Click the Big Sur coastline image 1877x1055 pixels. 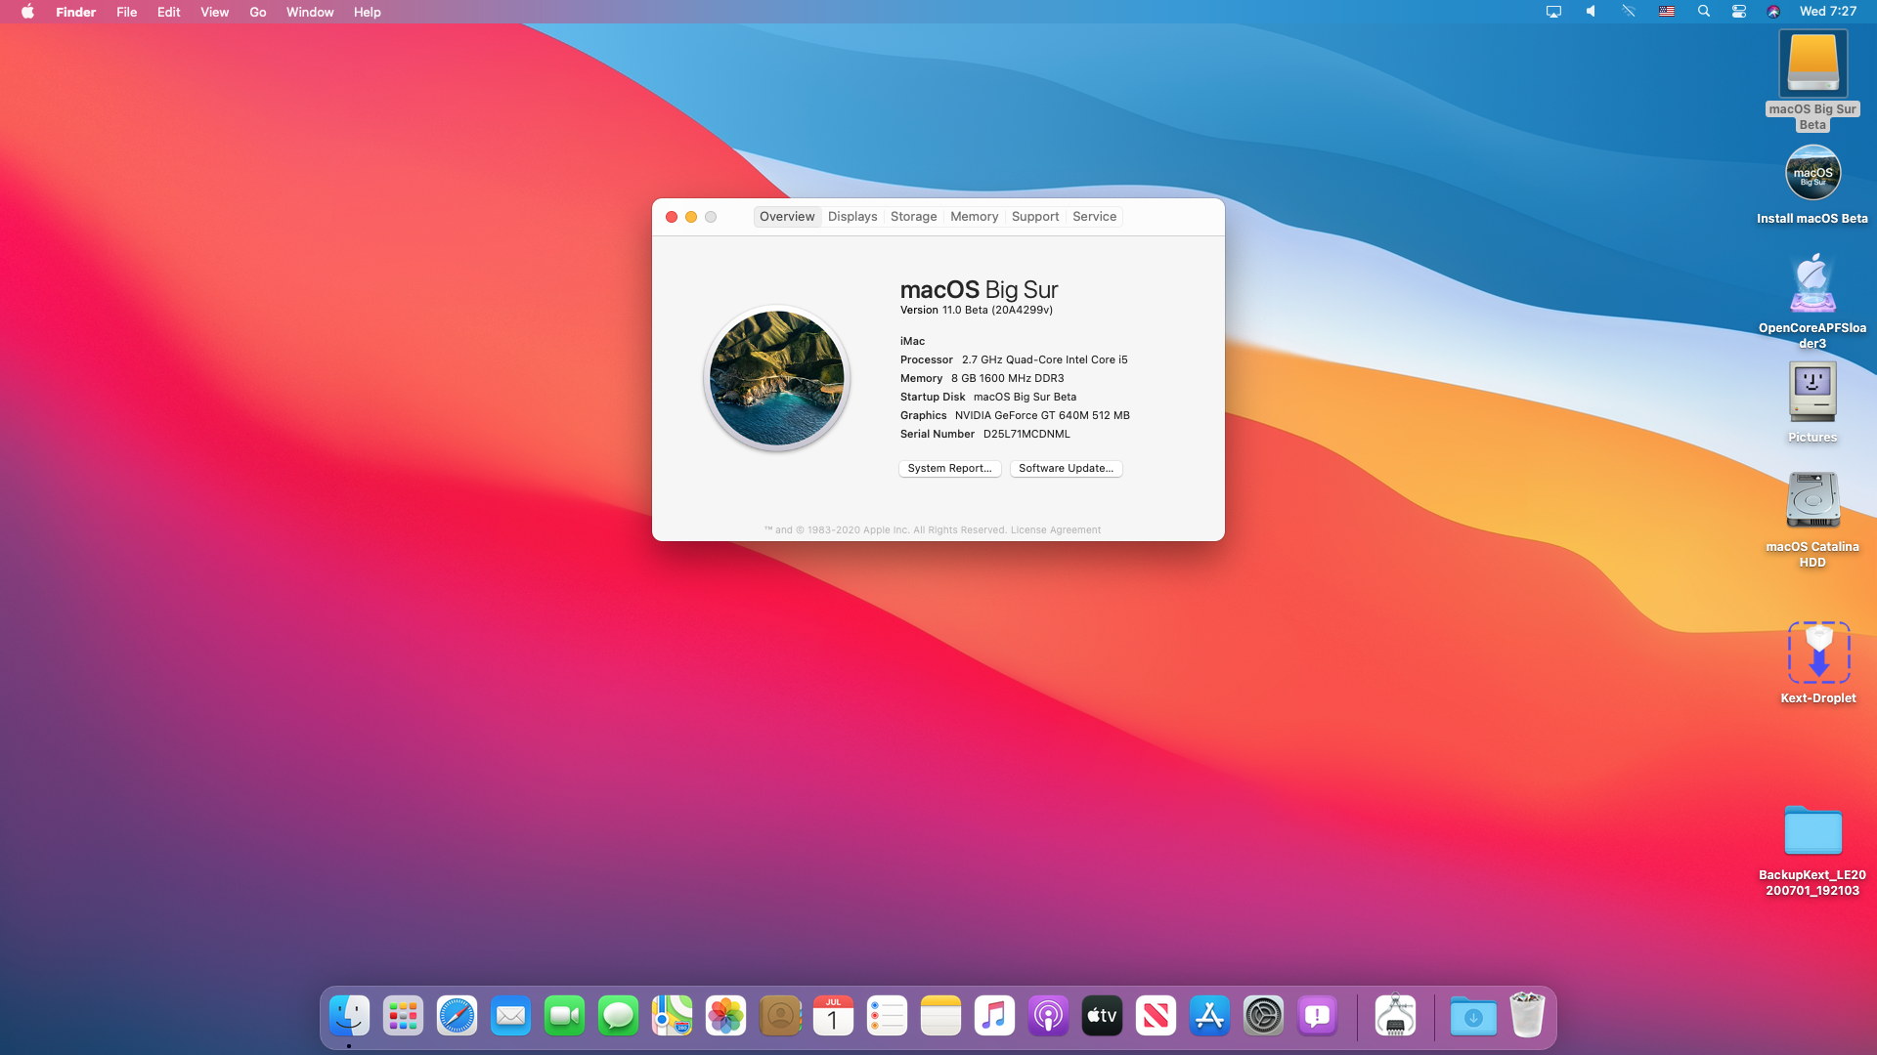777,378
